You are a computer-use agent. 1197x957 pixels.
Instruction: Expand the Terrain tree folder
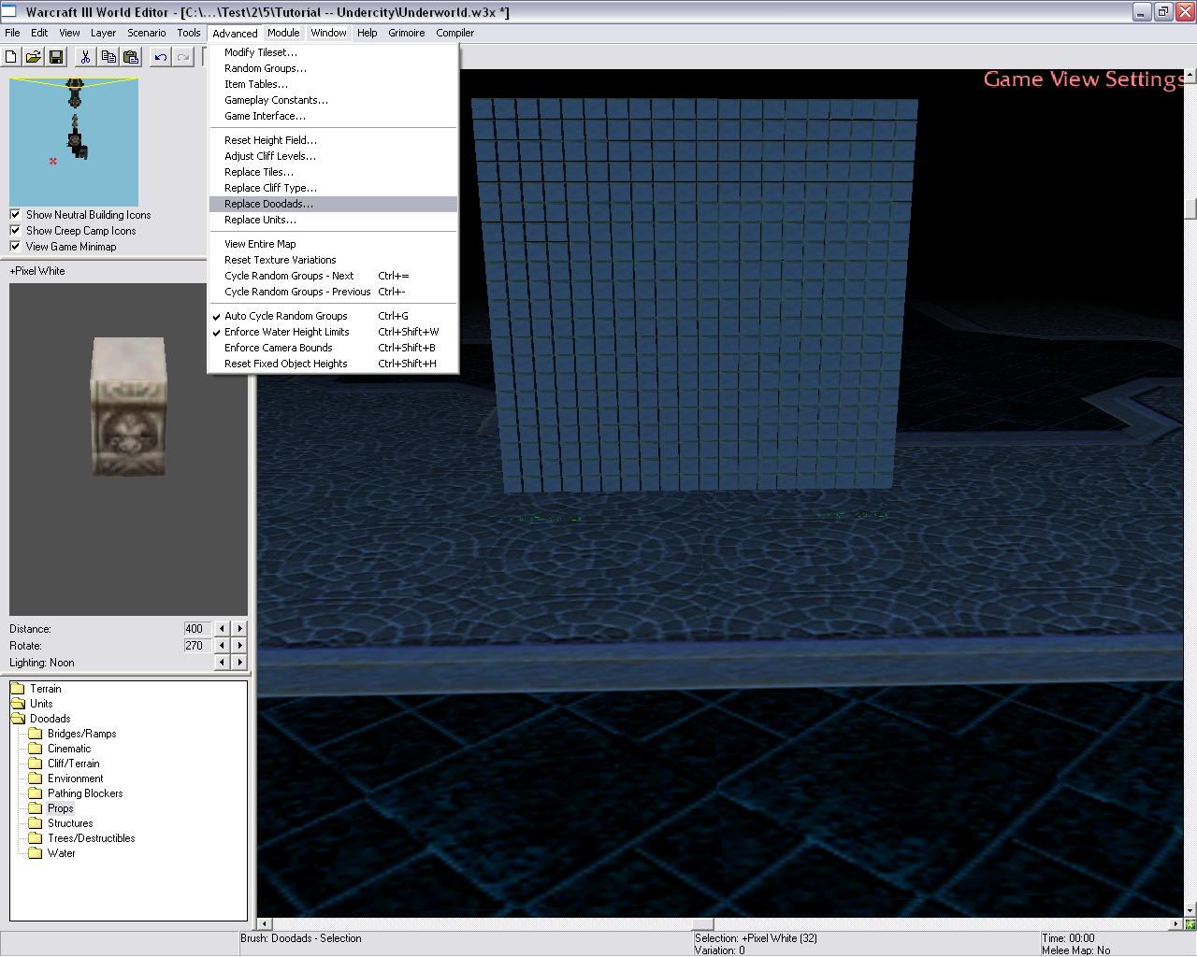pos(18,689)
